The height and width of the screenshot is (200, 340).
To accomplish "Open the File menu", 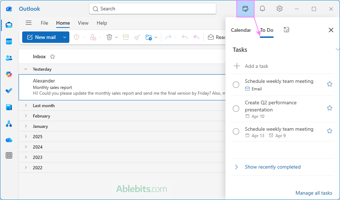I will point(44,23).
